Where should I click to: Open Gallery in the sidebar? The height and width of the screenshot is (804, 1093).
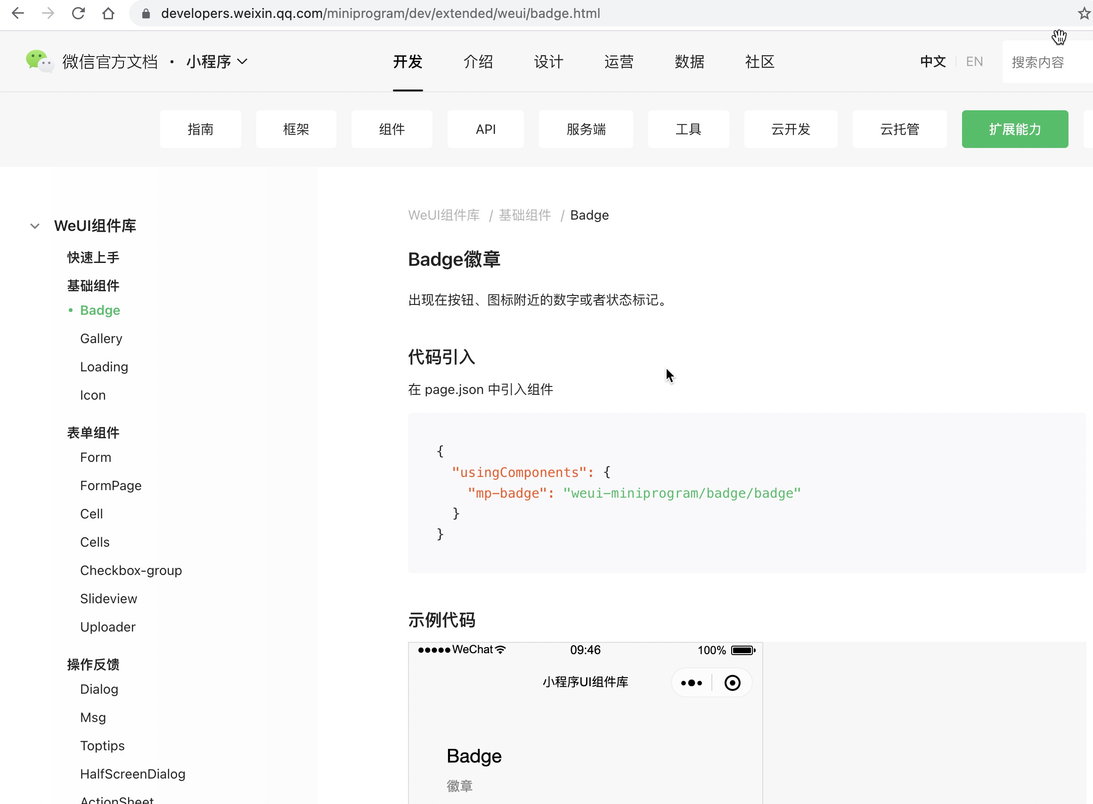101,338
